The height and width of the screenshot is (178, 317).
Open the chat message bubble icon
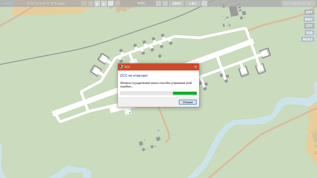tap(111, 3)
